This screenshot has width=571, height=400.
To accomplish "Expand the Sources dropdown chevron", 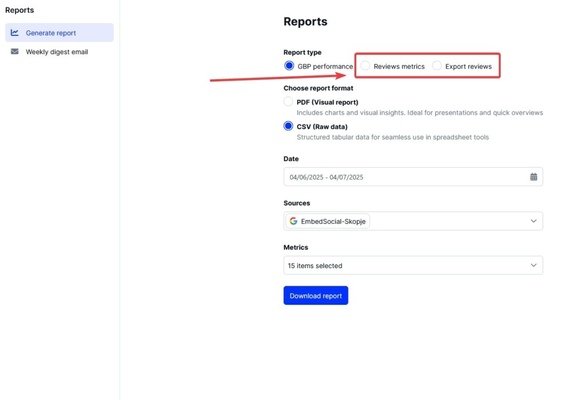I will click(x=534, y=221).
